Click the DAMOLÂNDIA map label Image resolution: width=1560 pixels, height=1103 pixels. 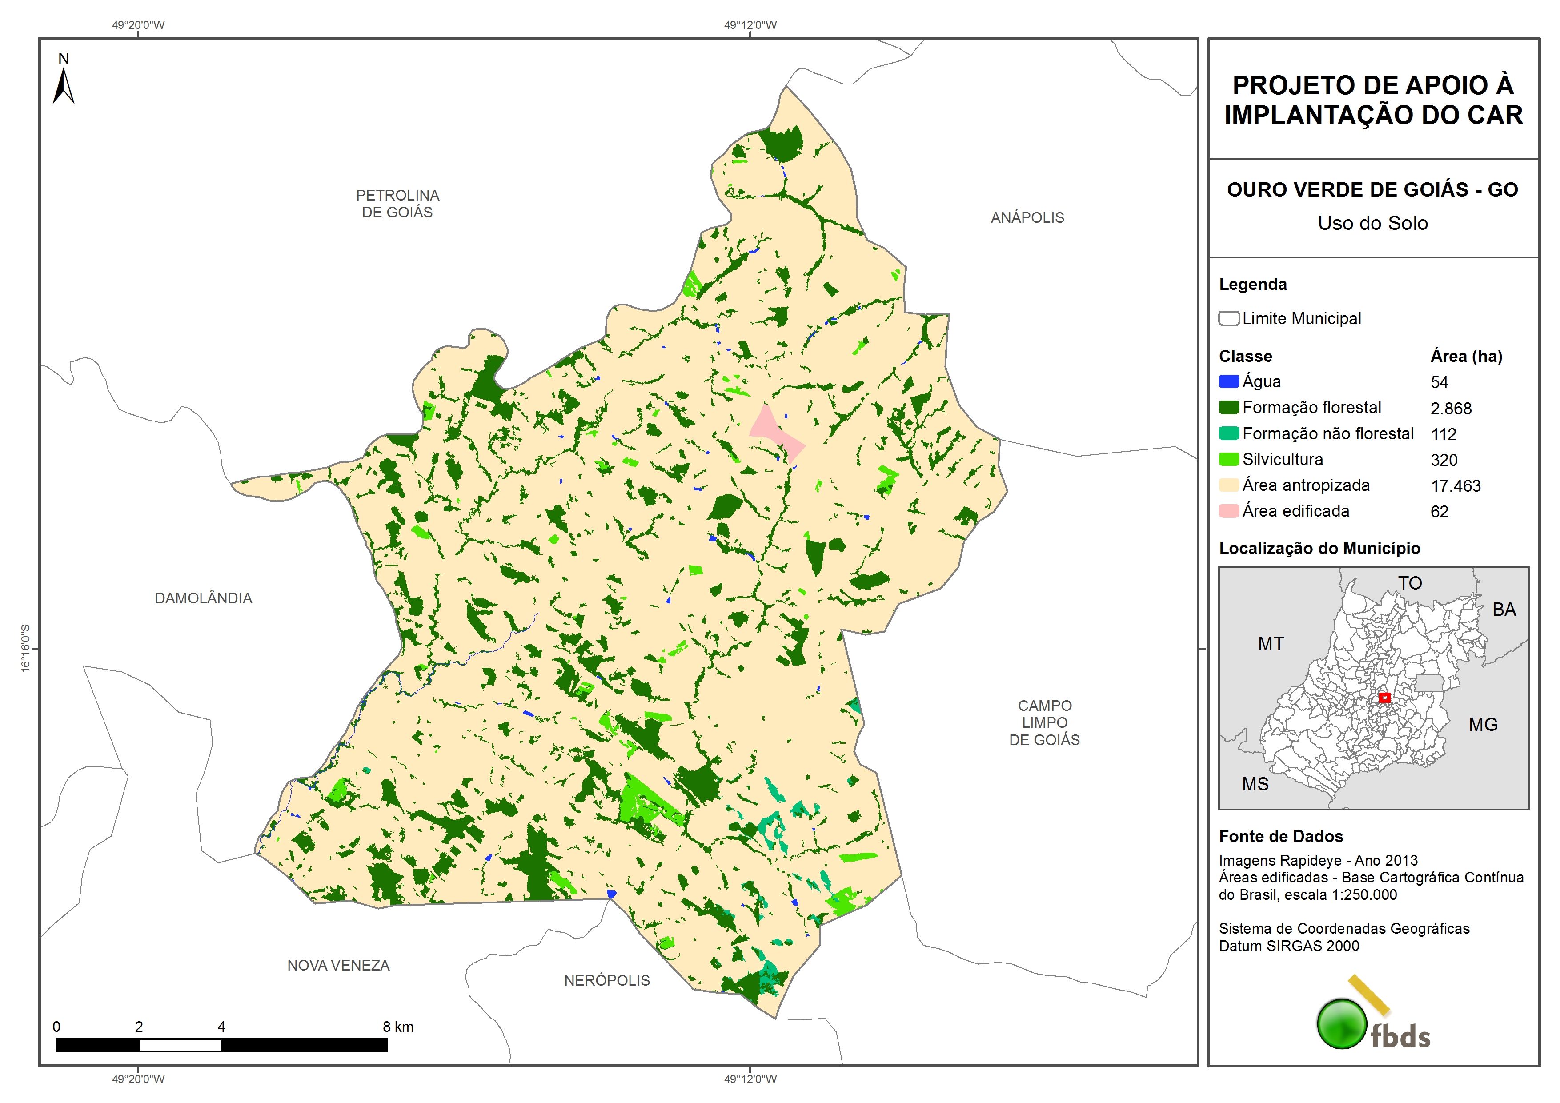[203, 598]
